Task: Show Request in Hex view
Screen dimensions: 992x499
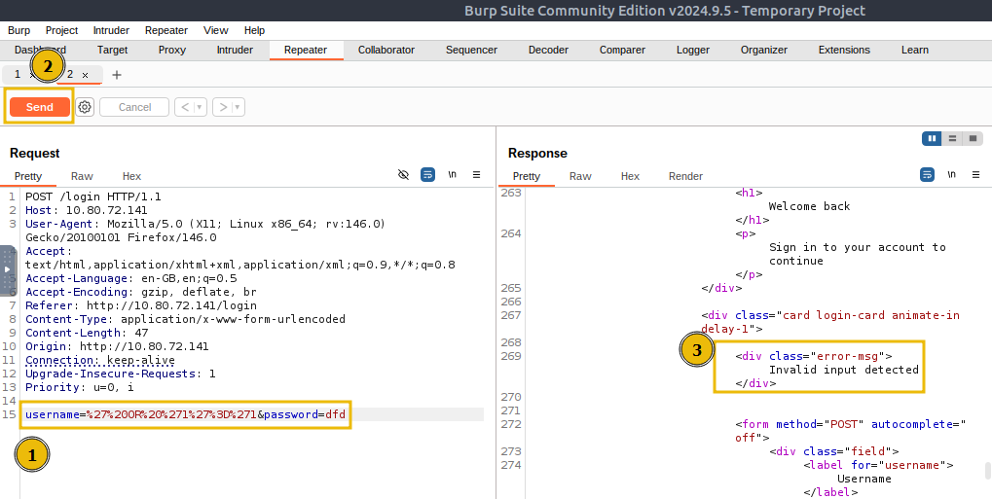Action: [131, 176]
